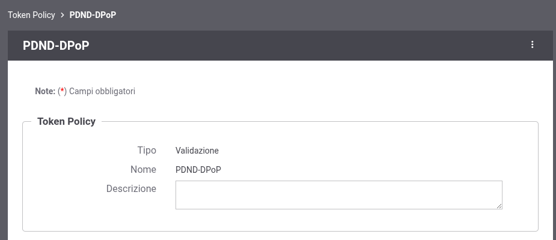Go back to Token Policy breadcrumb
This screenshot has height=240, width=556.
(31, 14)
